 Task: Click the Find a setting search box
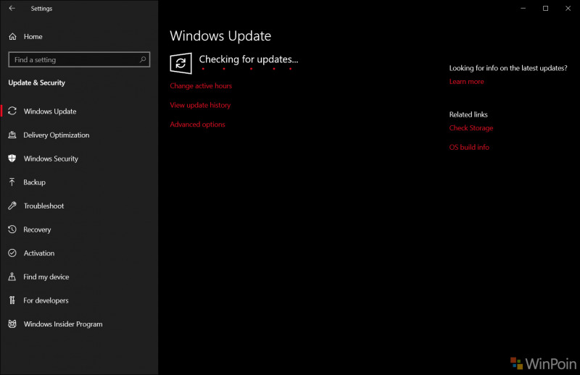(79, 59)
